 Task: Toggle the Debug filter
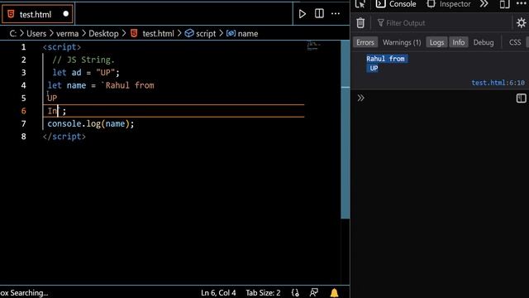pyautogui.click(x=484, y=42)
